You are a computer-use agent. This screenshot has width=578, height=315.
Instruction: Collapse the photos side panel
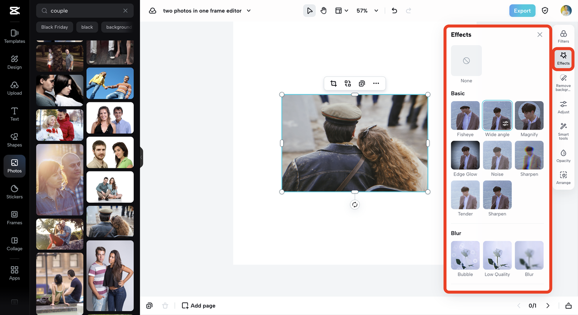click(x=141, y=157)
